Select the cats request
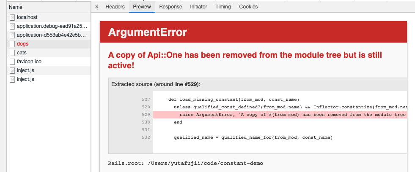The image size is (415, 172). pos(49,53)
